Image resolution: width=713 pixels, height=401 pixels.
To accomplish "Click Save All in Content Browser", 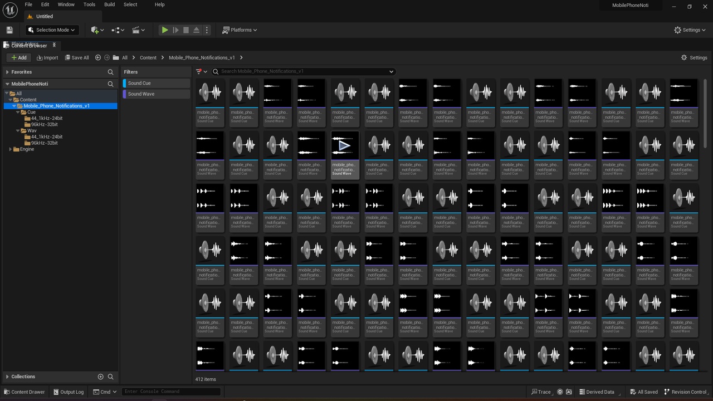I will 77,57.
